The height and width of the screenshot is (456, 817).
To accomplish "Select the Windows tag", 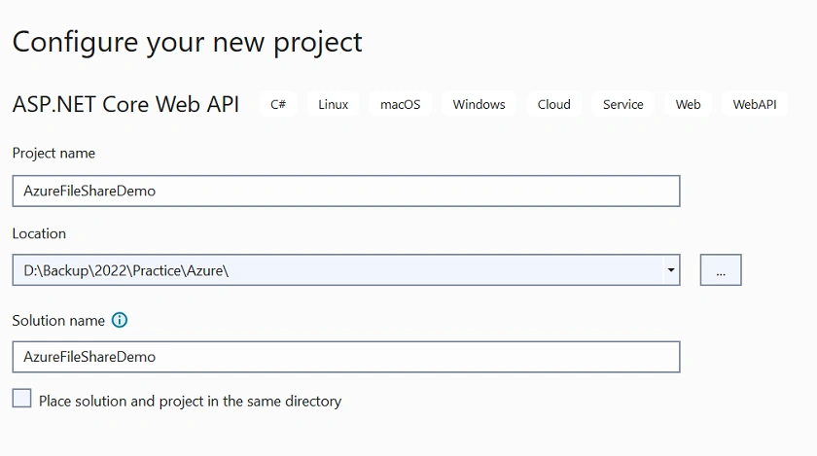I will (x=479, y=104).
